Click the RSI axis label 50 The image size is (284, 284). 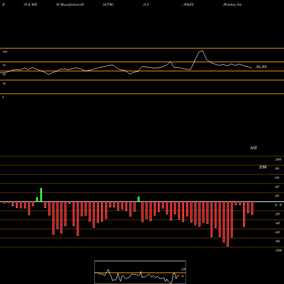click(4, 74)
